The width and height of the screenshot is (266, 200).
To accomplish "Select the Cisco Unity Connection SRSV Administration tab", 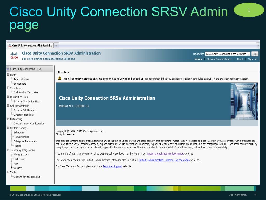I will click(30, 45).
